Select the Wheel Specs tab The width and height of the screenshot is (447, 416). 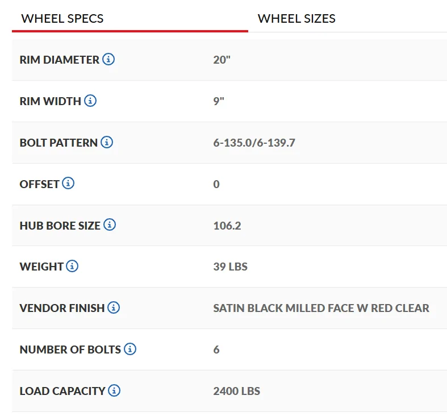62,19
